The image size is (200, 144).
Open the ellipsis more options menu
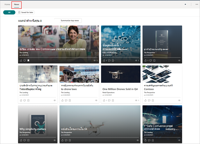click(197, 4)
